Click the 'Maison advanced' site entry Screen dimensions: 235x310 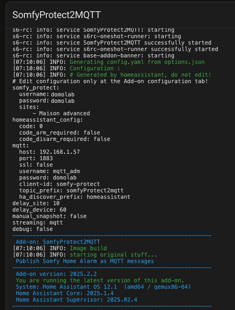point(61,113)
